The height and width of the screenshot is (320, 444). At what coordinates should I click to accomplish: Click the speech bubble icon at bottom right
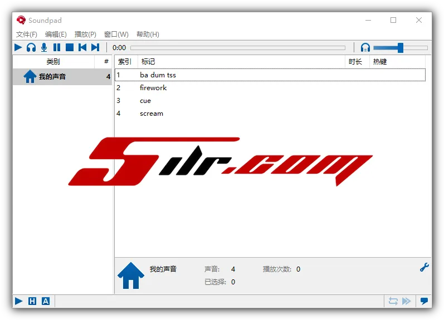click(x=424, y=301)
